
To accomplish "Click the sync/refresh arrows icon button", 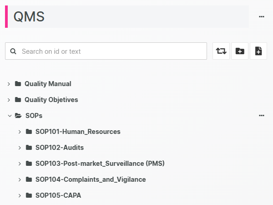I will (x=221, y=51).
